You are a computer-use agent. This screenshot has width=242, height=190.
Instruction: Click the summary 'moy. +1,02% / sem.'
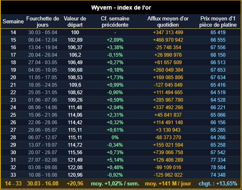click(115, 184)
